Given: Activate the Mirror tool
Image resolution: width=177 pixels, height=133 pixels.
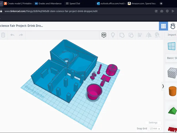Looking at the screenshot, I should [x=149, y=35].
